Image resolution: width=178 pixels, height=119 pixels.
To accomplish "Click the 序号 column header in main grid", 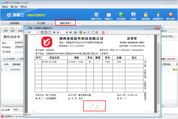I will pyautogui.click(x=6, y=64).
